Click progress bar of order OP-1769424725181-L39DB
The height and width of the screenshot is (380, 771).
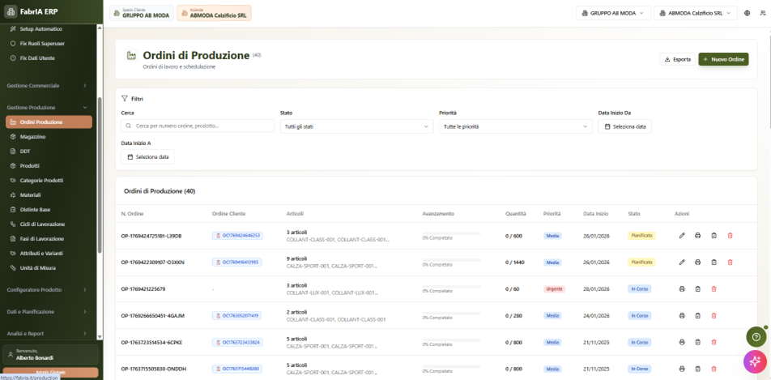pos(451,233)
